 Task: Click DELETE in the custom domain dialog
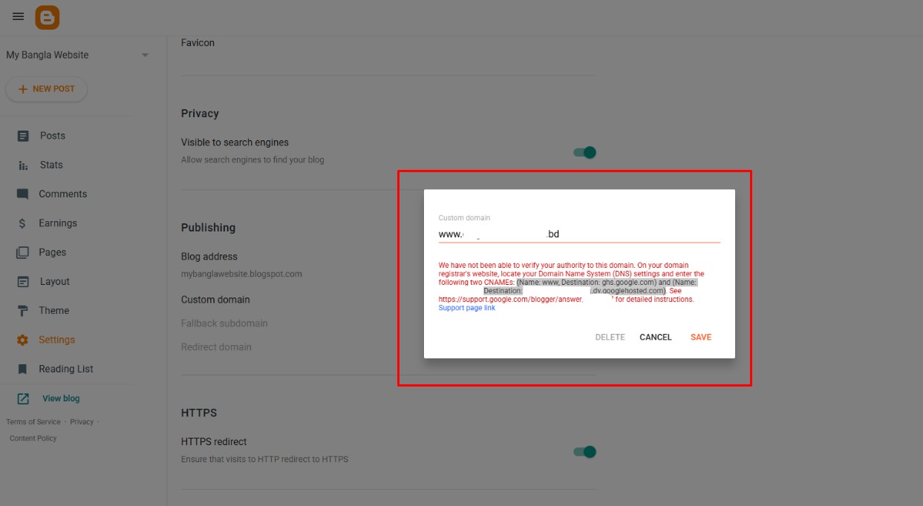click(x=610, y=337)
